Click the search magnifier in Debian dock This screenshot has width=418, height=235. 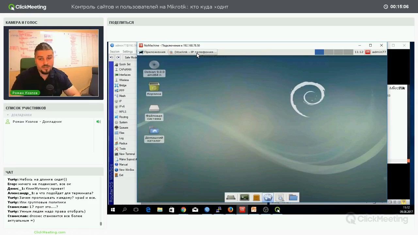click(x=280, y=197)
